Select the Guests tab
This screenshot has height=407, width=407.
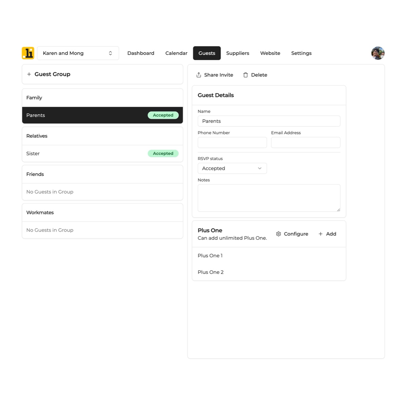(207, 53)
